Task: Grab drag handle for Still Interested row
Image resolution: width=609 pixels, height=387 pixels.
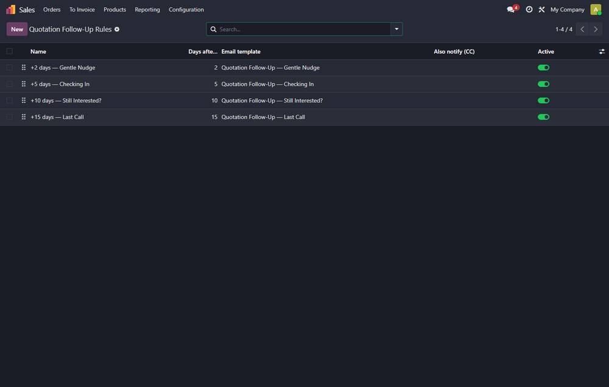Action: pos(24,100)
